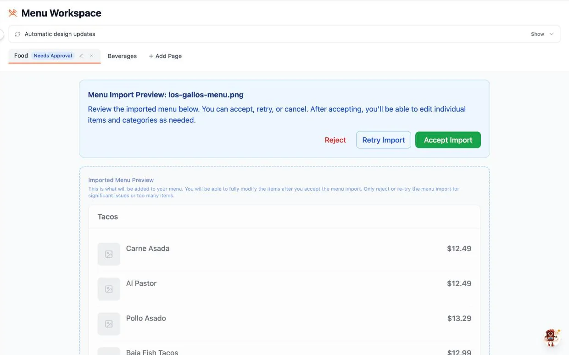
Task: Click the Al Pastor price $12.49
Action: [459, 283]
